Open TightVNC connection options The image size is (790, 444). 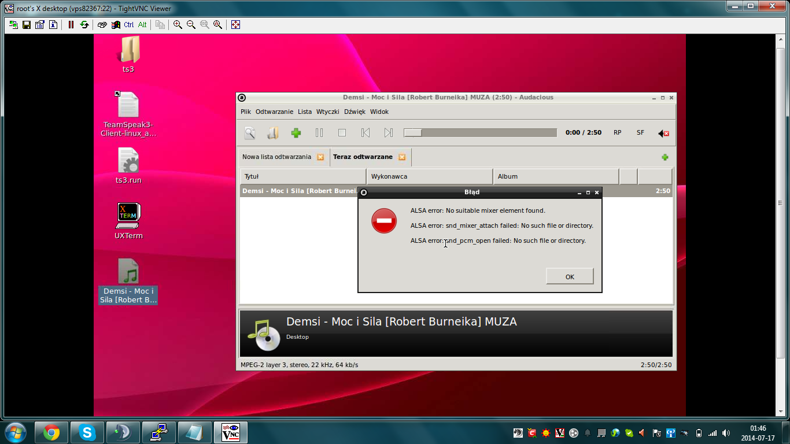coord(39,24)
